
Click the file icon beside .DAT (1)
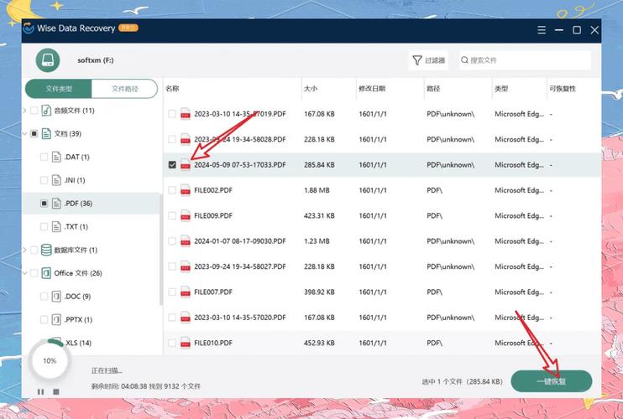pos(56,157)
